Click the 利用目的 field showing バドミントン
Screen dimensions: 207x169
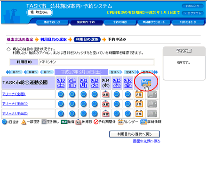click(x=96, y=62)
